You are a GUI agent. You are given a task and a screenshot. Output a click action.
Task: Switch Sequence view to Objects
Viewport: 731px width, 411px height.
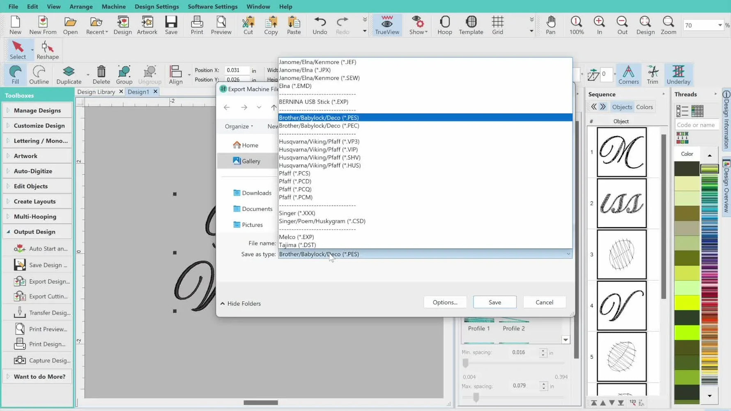[622, 107]
